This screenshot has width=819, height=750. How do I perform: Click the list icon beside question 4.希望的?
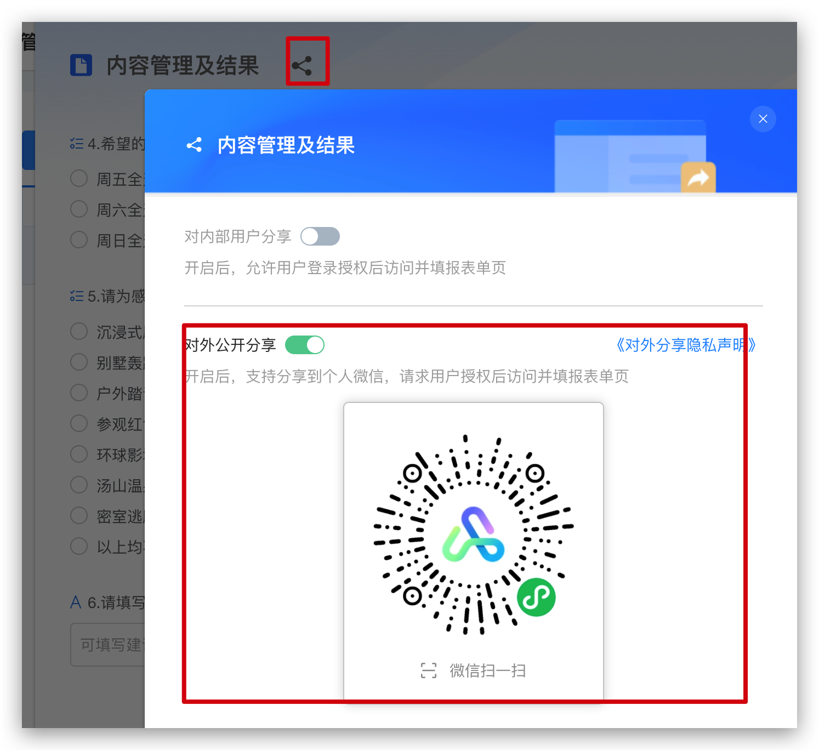pyautogui.click(x=77, y=144)
